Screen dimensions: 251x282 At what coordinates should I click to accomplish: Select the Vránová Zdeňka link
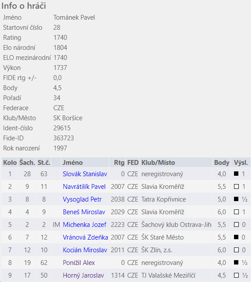pyautogui.click(x=85, y=237)
